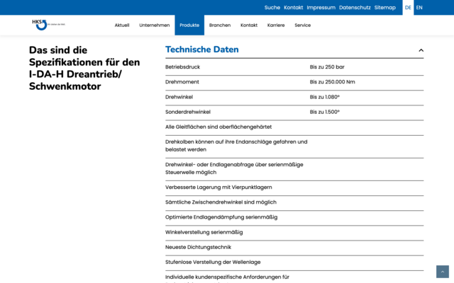Open the Sitemap link
454x283 pixels.
click(x=384, y=8)
